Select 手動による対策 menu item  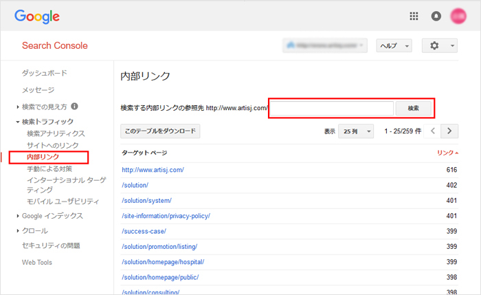[x=49, y=168]
